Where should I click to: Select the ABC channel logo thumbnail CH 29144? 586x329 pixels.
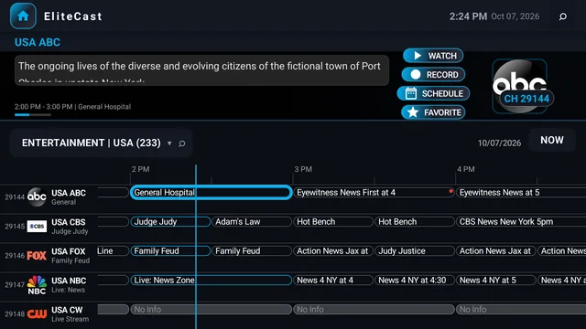point(519,87)
